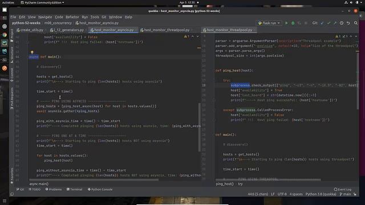Viewport: 365px width, 205px height.
Task: Toggle the Problems tool window
Action: (54, 189)
